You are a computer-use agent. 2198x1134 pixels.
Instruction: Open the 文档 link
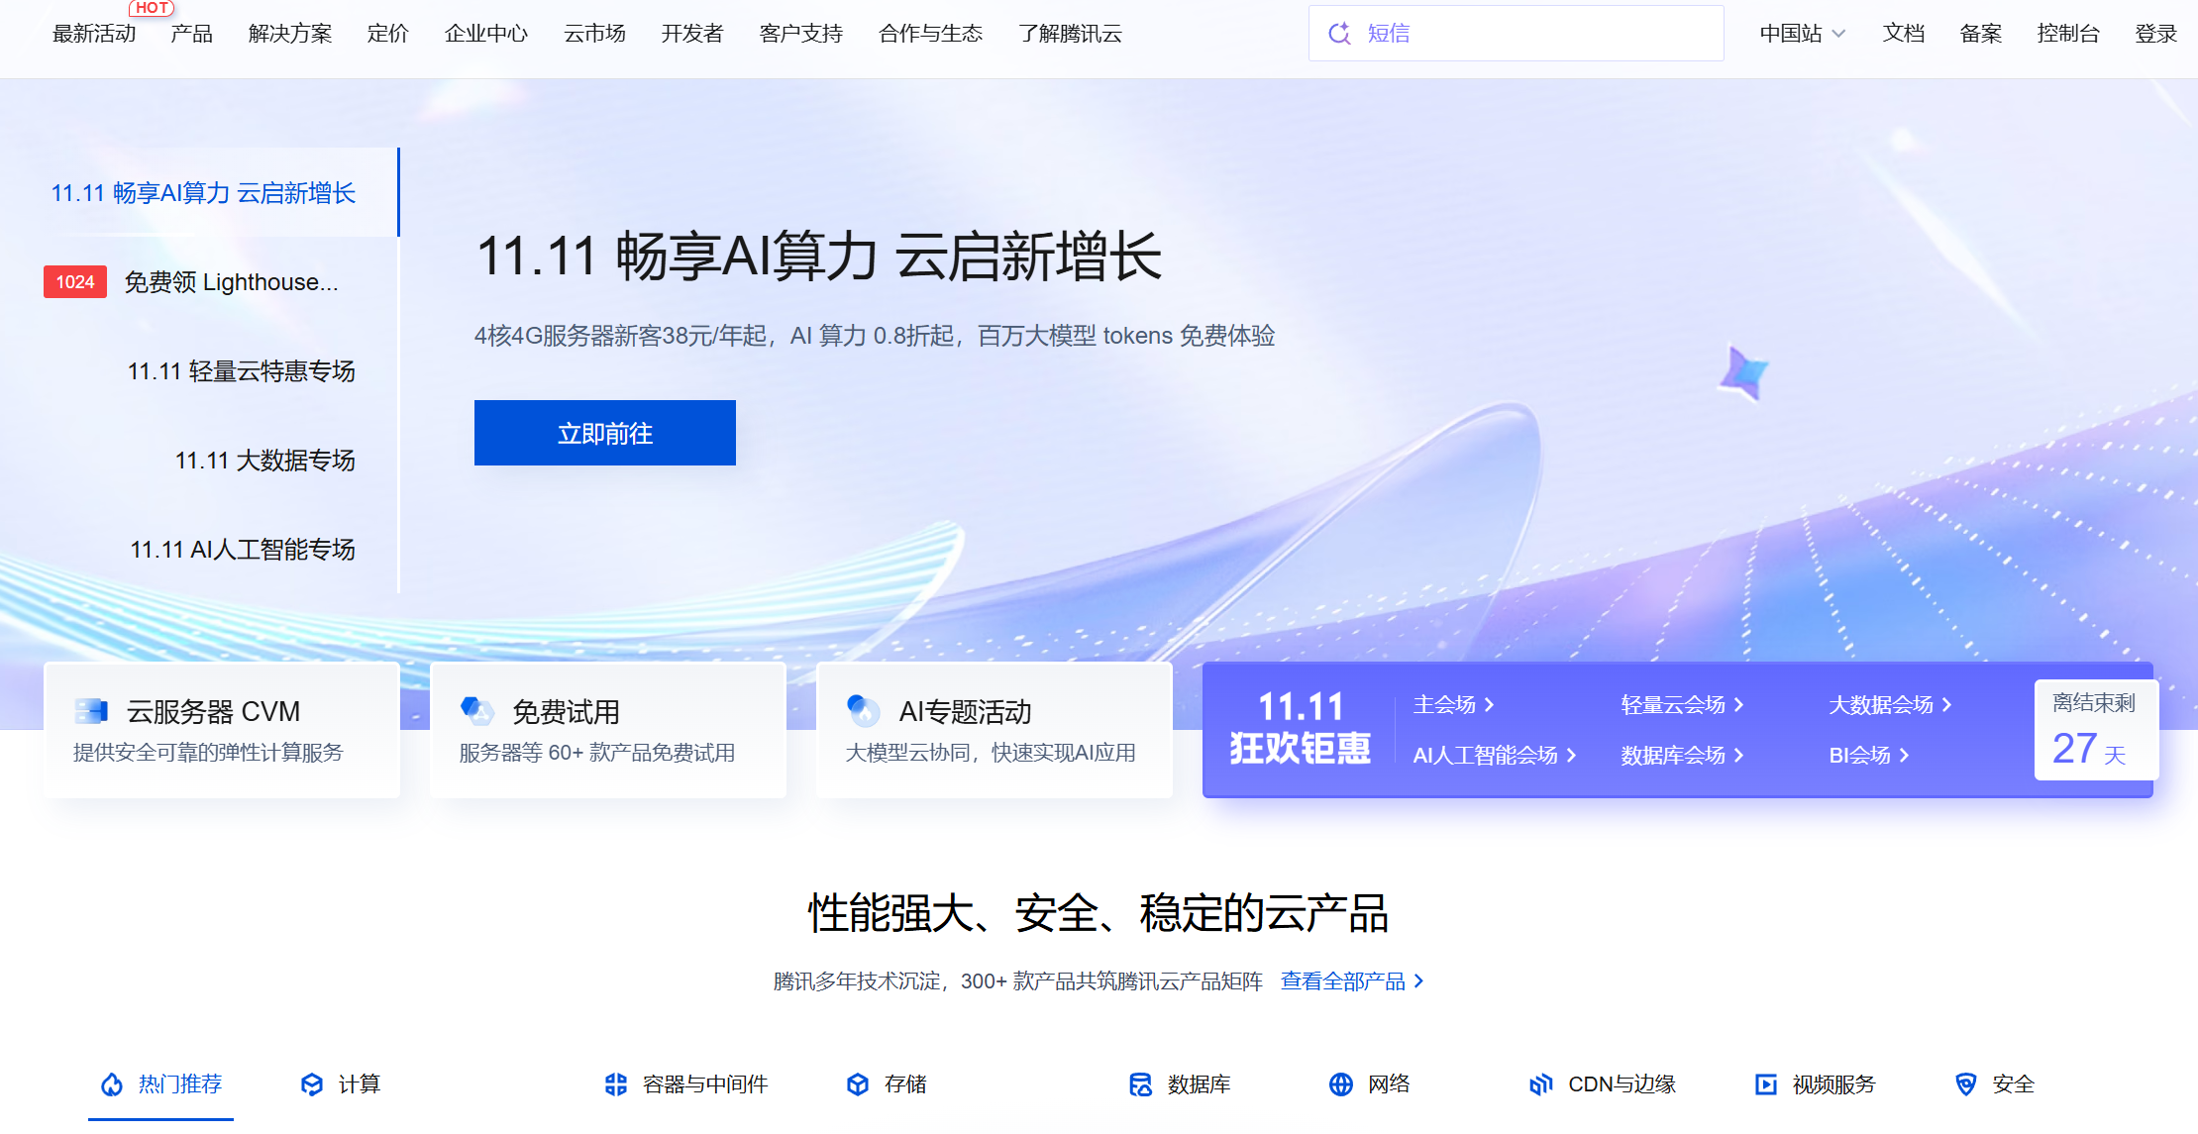[1904, 34]
